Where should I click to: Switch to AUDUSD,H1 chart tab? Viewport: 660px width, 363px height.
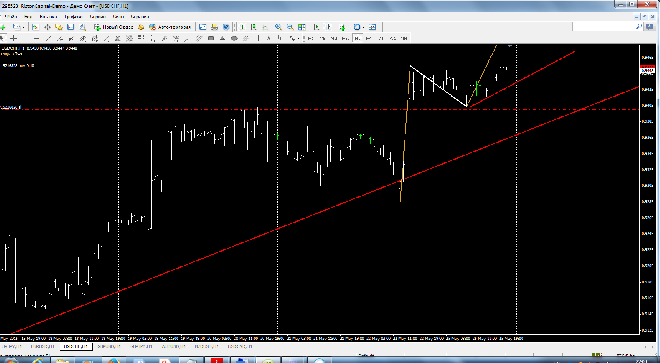point(174,346)
